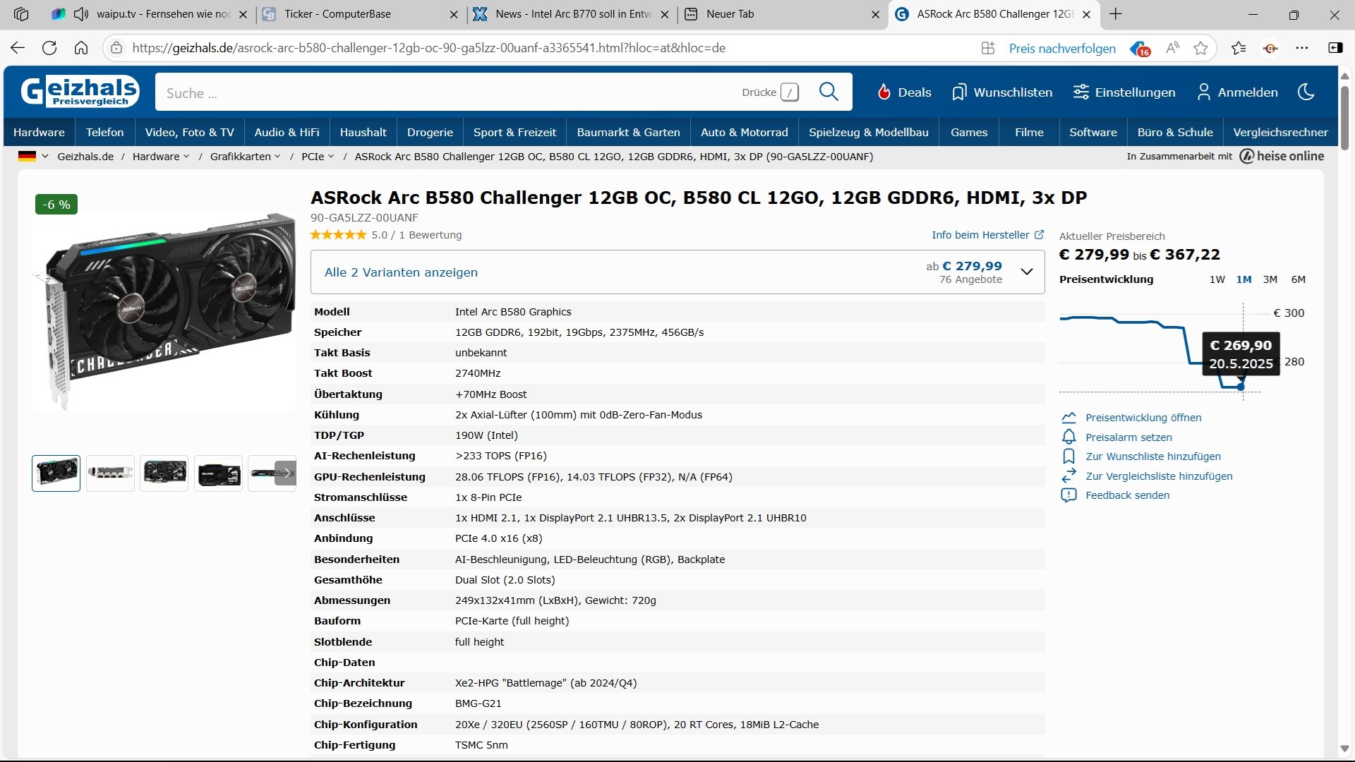Click the search magnifier icon
The width and height of the screenshot is (1355, 762).
[x=829, y=92]
